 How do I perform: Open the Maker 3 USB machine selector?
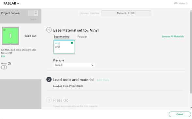(x=126, y=13)
